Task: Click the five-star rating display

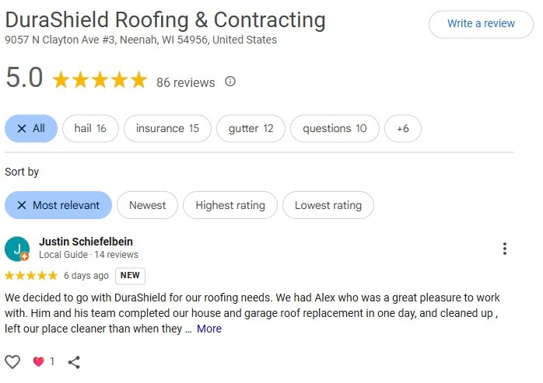Action: (x=100, y=80)
